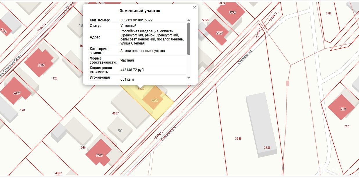Viewport: 359px width, 178px height.
Task: Click the popup scrollbar down arrow
Action: tap(189, 78)
